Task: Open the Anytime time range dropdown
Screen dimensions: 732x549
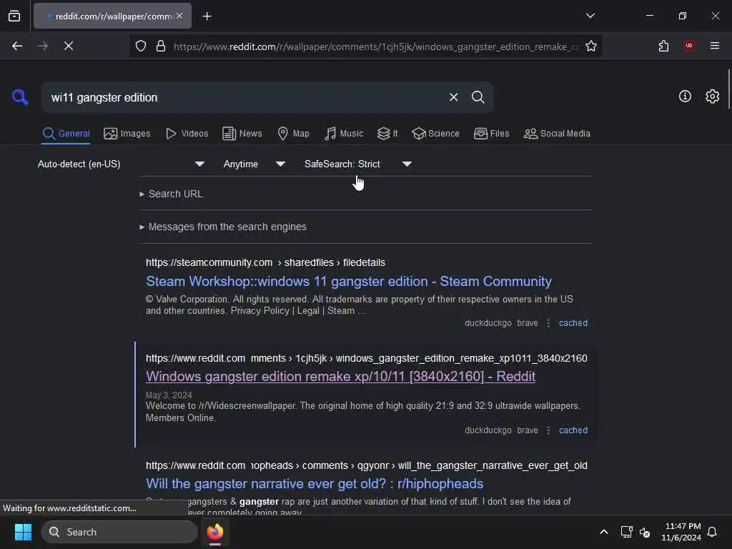Action: (254, 164)
